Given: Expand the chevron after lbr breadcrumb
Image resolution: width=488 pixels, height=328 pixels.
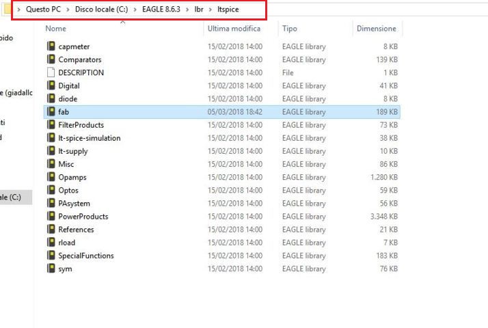Looking at the screenshot, I should pyautogui.click(x=211, y=10).
